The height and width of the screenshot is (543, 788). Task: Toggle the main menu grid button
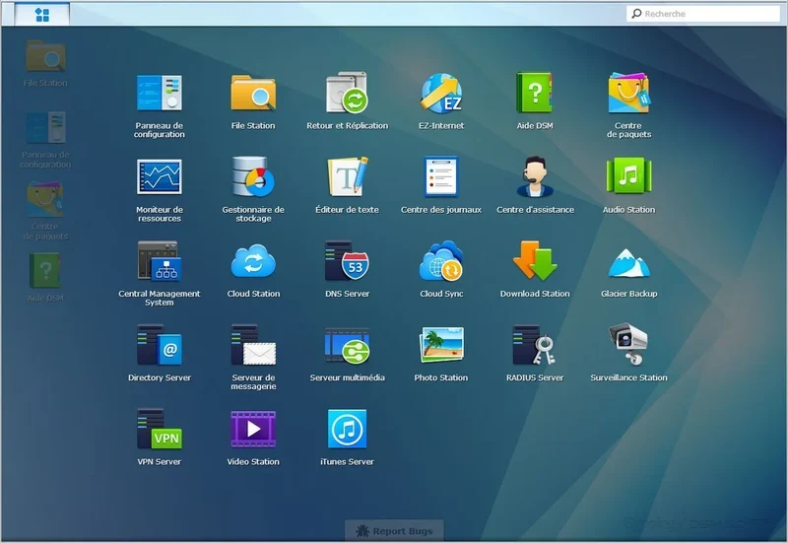tap(42, 15)
